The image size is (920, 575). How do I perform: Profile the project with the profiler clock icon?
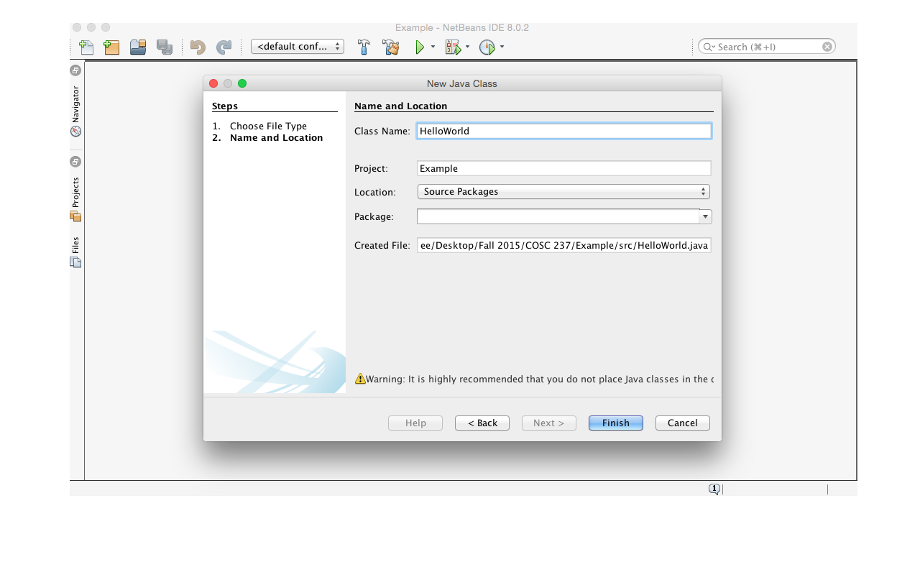click(487, 47)
